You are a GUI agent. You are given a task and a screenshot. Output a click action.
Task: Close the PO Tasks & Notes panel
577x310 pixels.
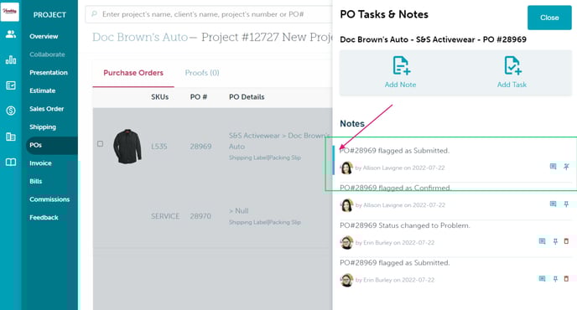549,18
